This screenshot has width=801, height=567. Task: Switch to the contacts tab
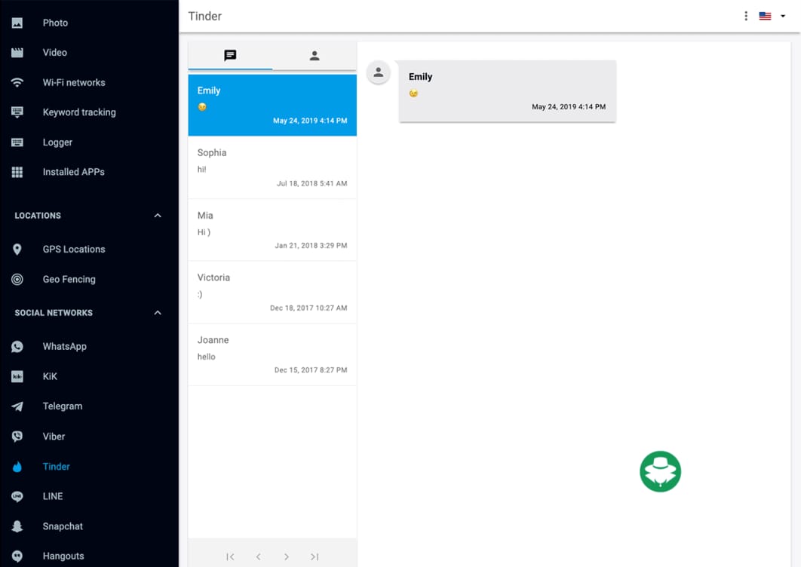315,55
